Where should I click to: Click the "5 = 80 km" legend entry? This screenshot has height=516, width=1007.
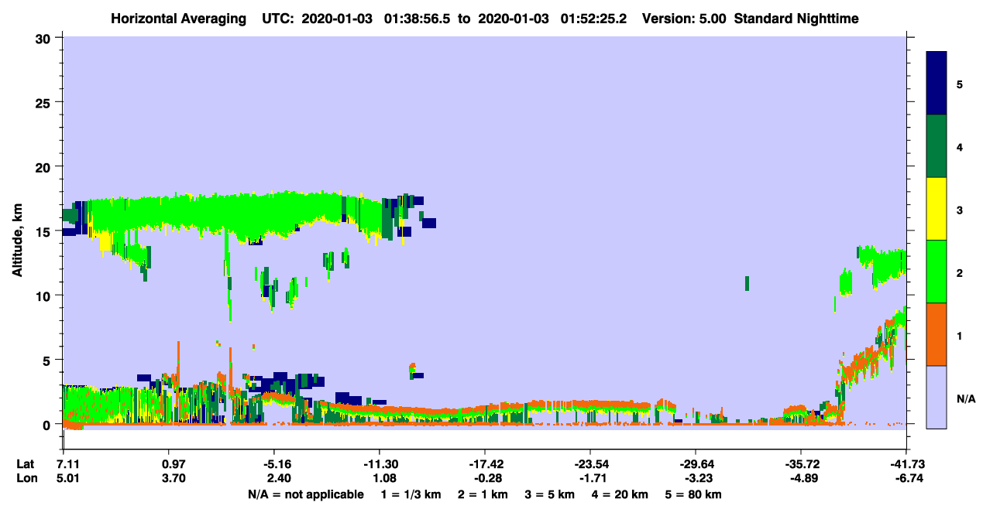tap(693, 494)
